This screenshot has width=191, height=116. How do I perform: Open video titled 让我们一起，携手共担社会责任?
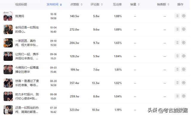[x=27, y=56]
